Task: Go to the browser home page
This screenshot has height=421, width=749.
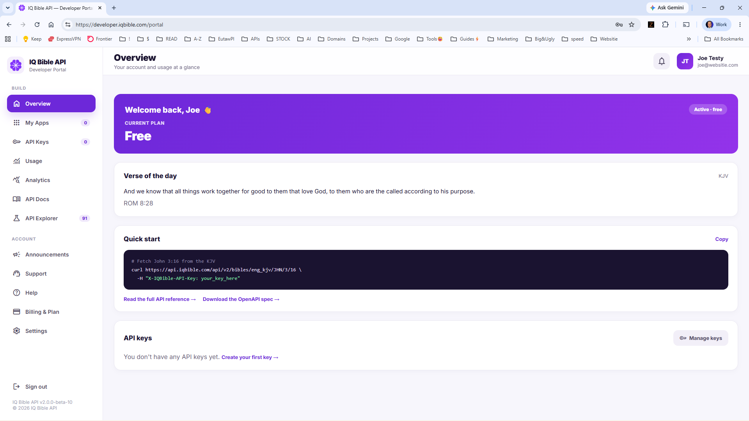Action: 51,25
